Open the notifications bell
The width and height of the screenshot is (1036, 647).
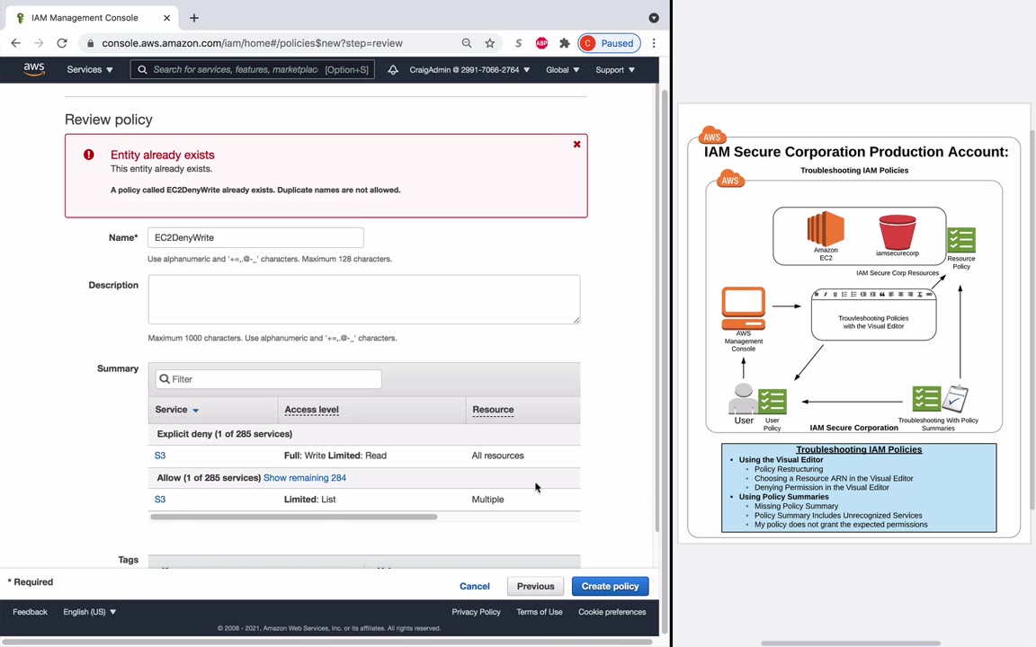point(393,69)
